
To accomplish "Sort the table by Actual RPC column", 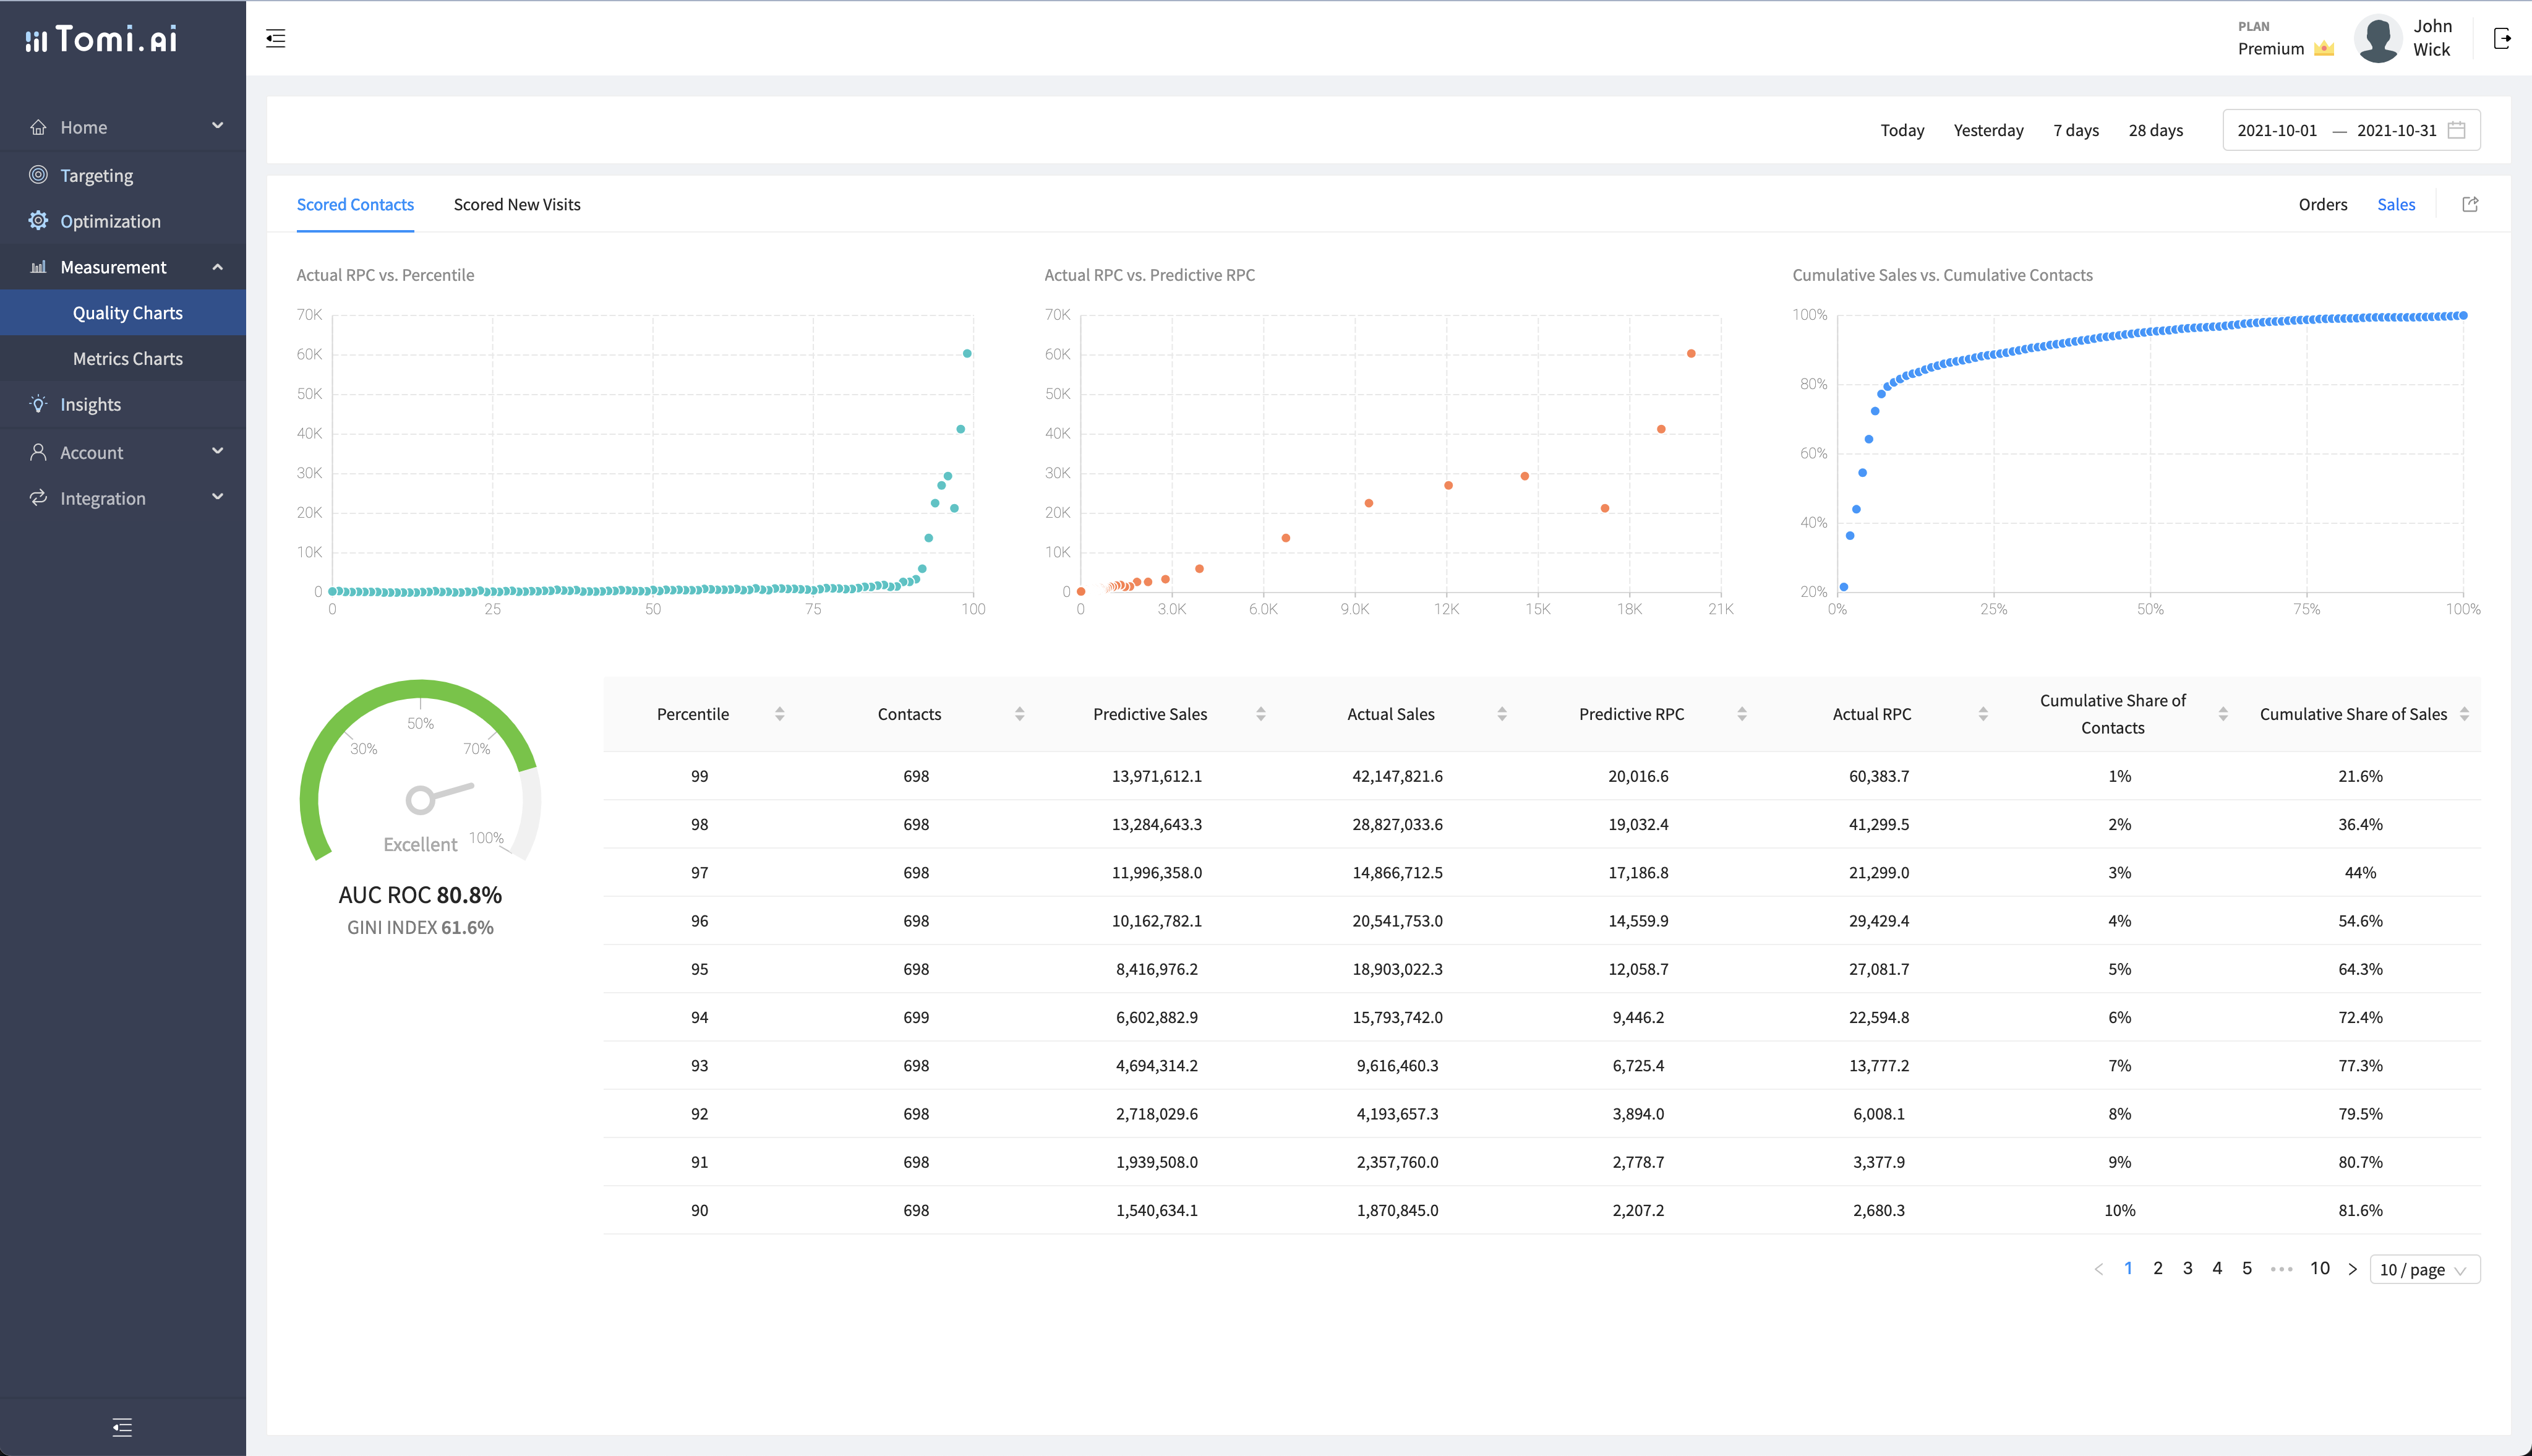I will (x=1983, y=713).
